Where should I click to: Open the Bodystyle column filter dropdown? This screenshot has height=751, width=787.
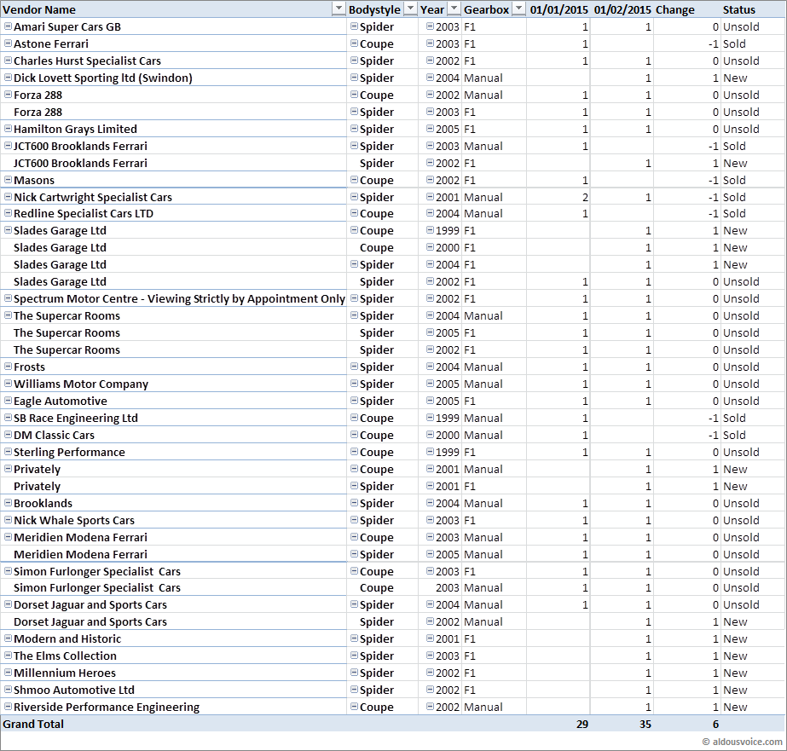[x=410, y=9]
